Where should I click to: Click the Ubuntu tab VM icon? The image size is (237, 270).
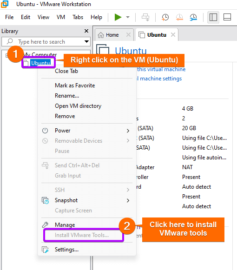[x=142, y=35]
